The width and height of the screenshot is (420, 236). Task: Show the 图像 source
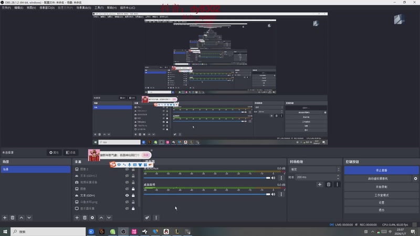tap(127, 189)
